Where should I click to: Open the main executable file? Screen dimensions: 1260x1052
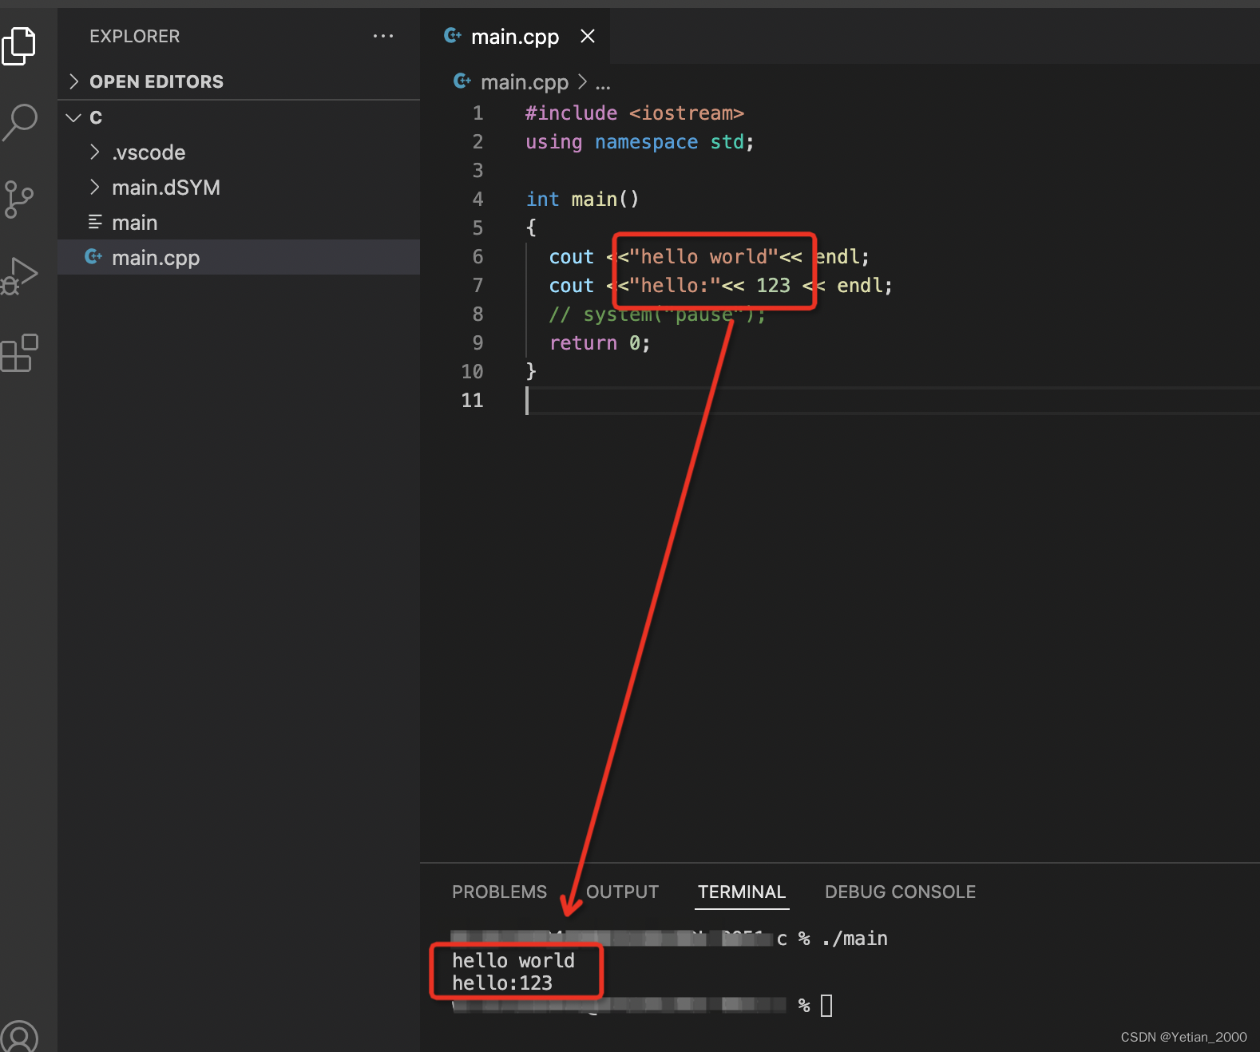pyautogui.click(x=239, y=223)
